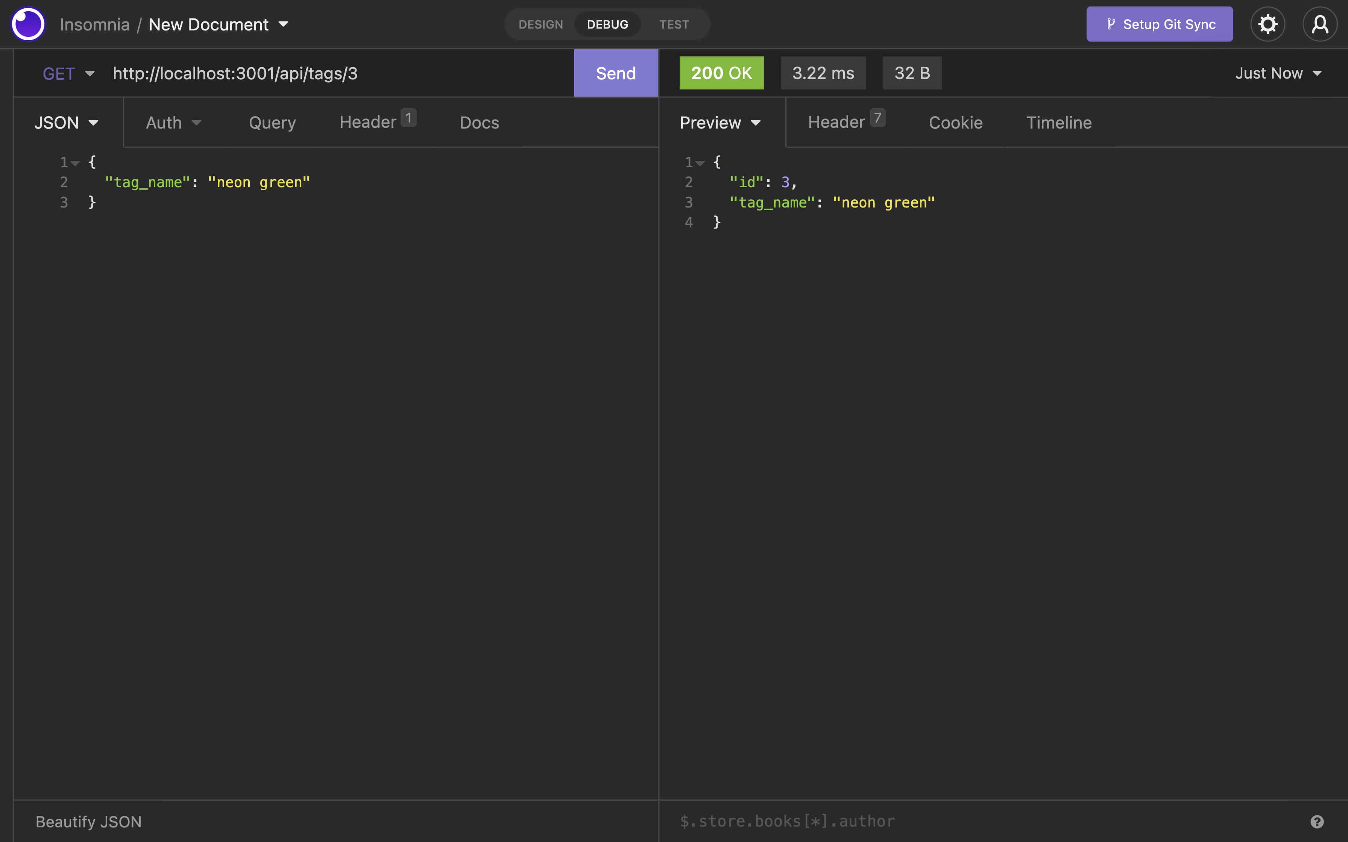Switch to DESIGN mode

(540, 24)
